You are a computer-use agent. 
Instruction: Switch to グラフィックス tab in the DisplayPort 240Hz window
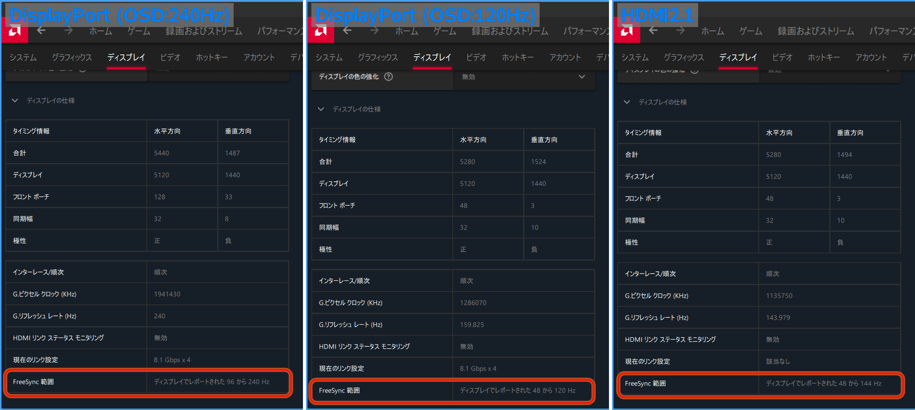[x=72, y=58]
